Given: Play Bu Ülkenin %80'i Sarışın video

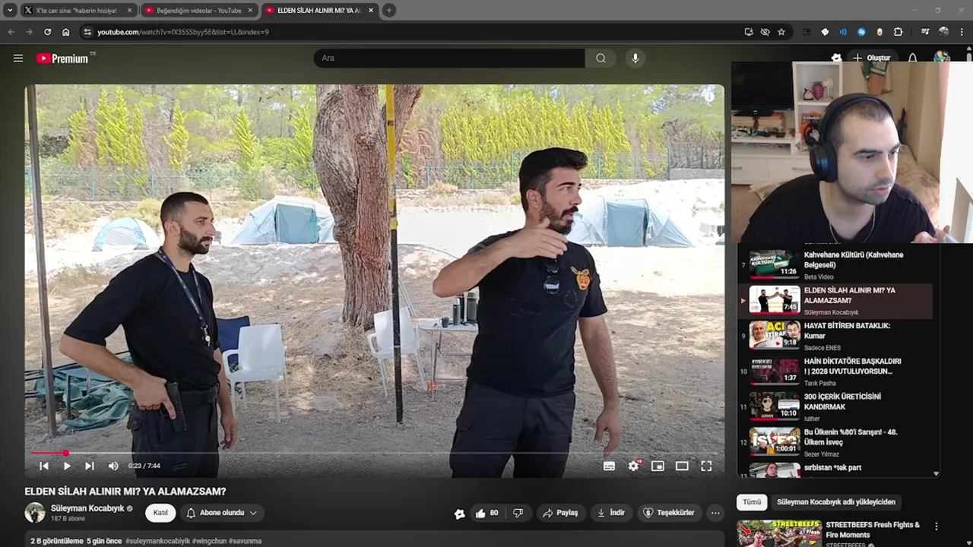Looking at the screenshot, I should pyautogui.click(x=836, y=441).
